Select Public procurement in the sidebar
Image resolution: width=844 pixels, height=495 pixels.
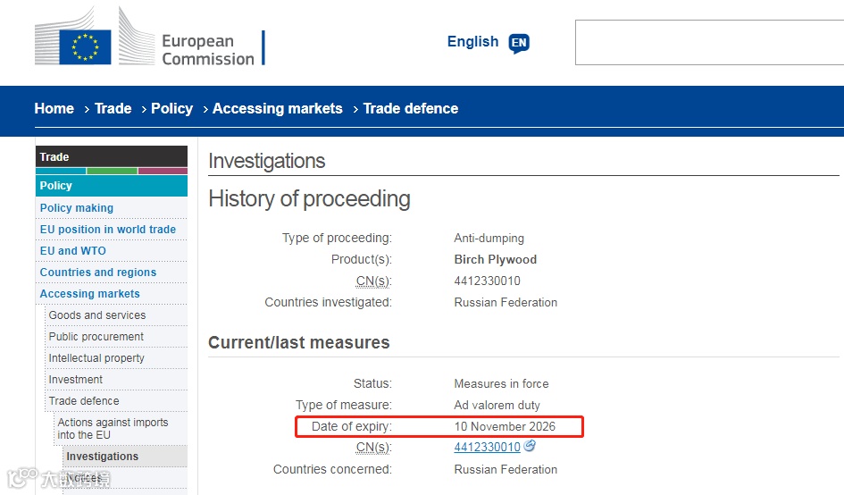coord(96,337)
